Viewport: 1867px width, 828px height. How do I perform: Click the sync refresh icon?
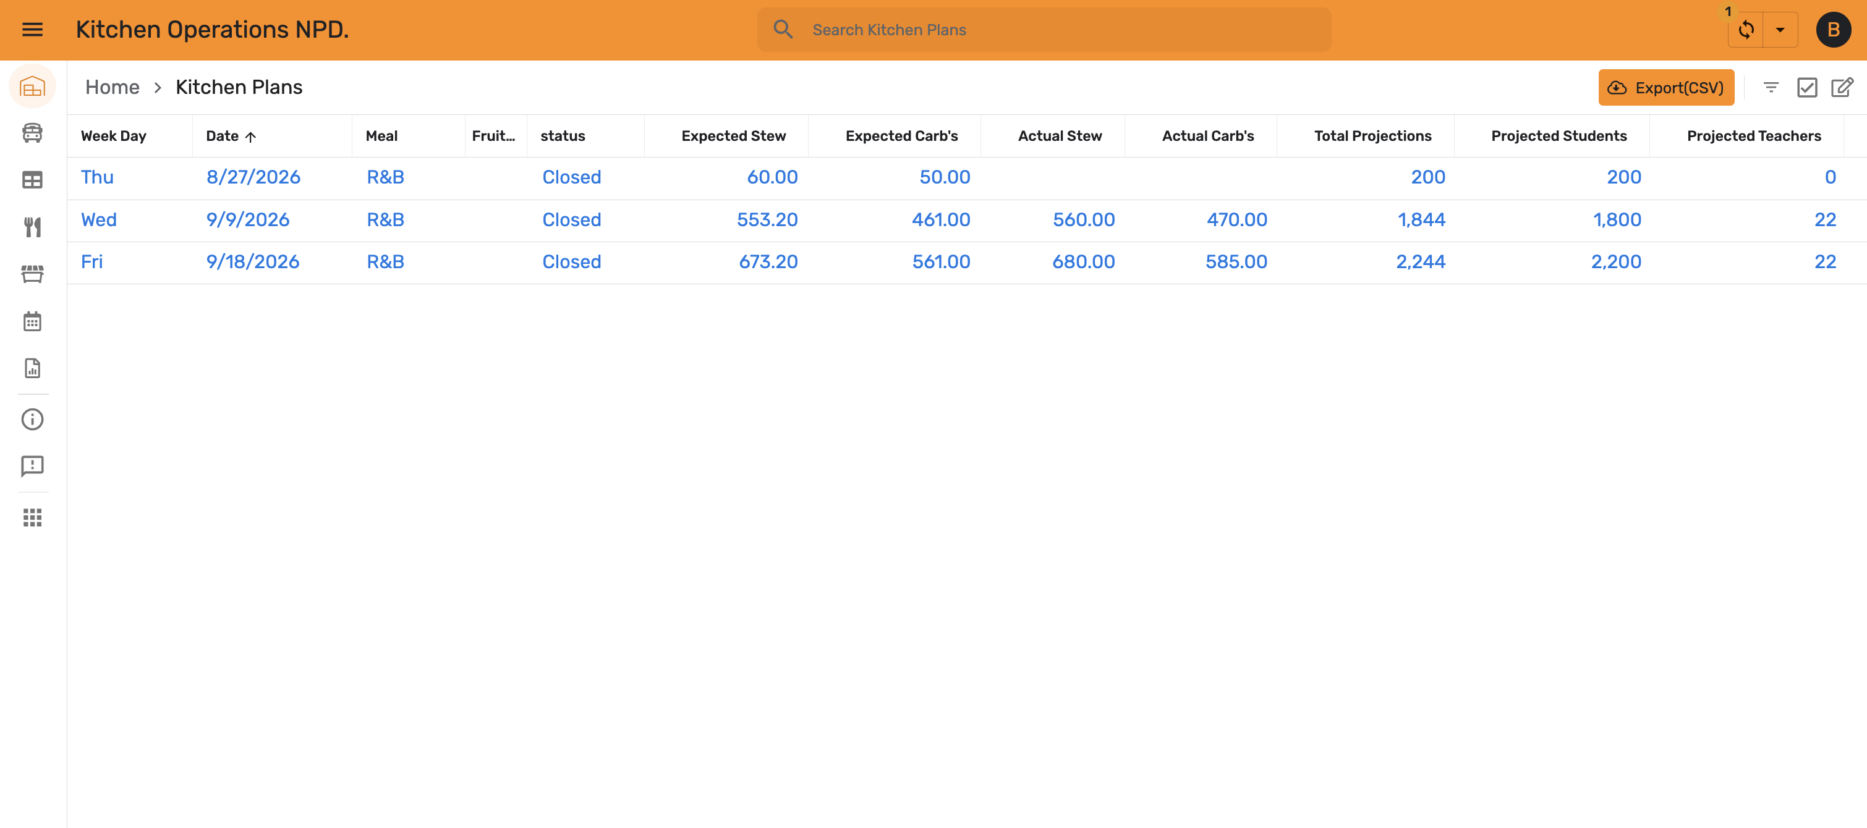pyautogui.click(x=1746, y=30)
